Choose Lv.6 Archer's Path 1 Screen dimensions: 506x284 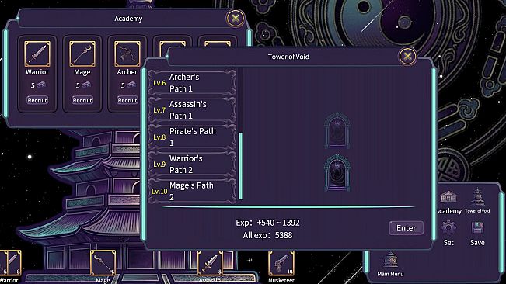coord(192,83)
